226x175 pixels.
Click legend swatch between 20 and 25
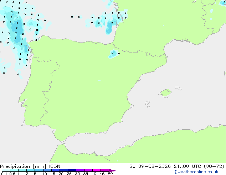(x=63, y=170)
